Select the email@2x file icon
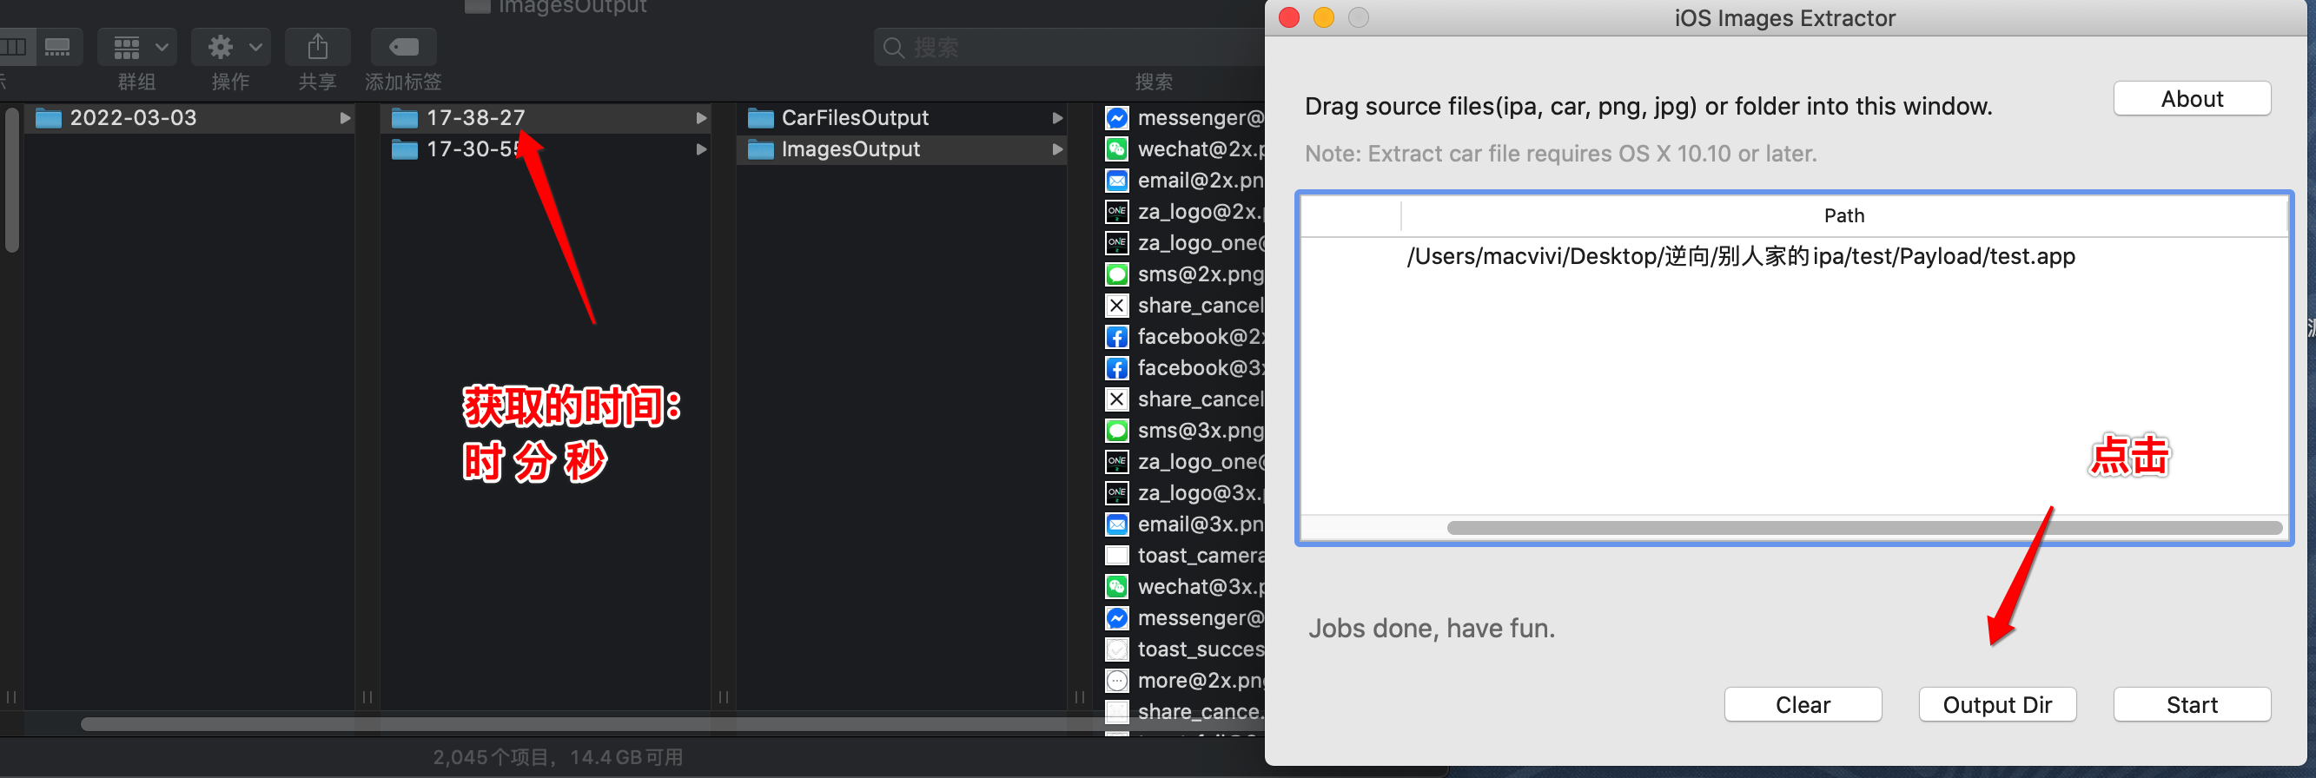Viewport: 2316px width, 778px height. [x=1115, y=181]
